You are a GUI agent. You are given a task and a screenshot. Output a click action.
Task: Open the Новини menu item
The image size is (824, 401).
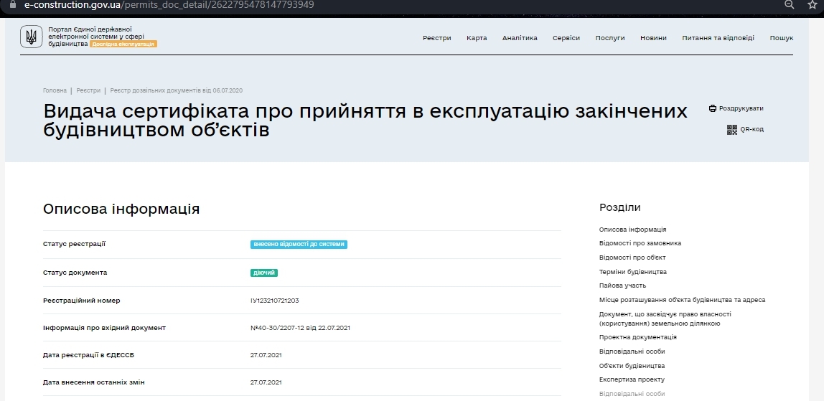coord(653,38)
